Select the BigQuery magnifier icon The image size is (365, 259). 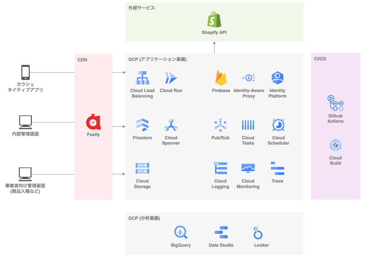(x=181, y=232)
